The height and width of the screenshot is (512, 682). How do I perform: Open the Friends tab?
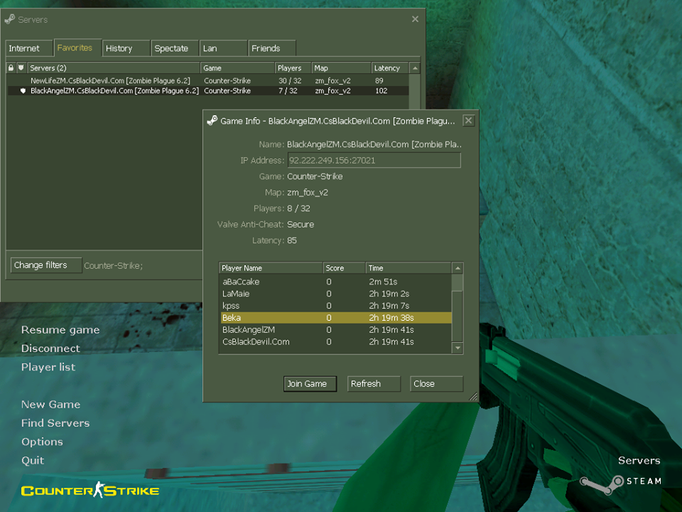(272, 48)
